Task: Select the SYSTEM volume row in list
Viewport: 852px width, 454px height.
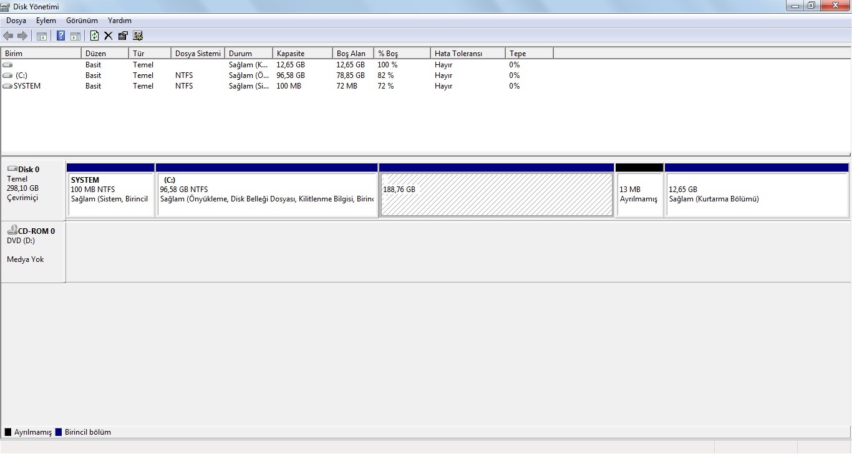Action: click(x=27, y=86)
